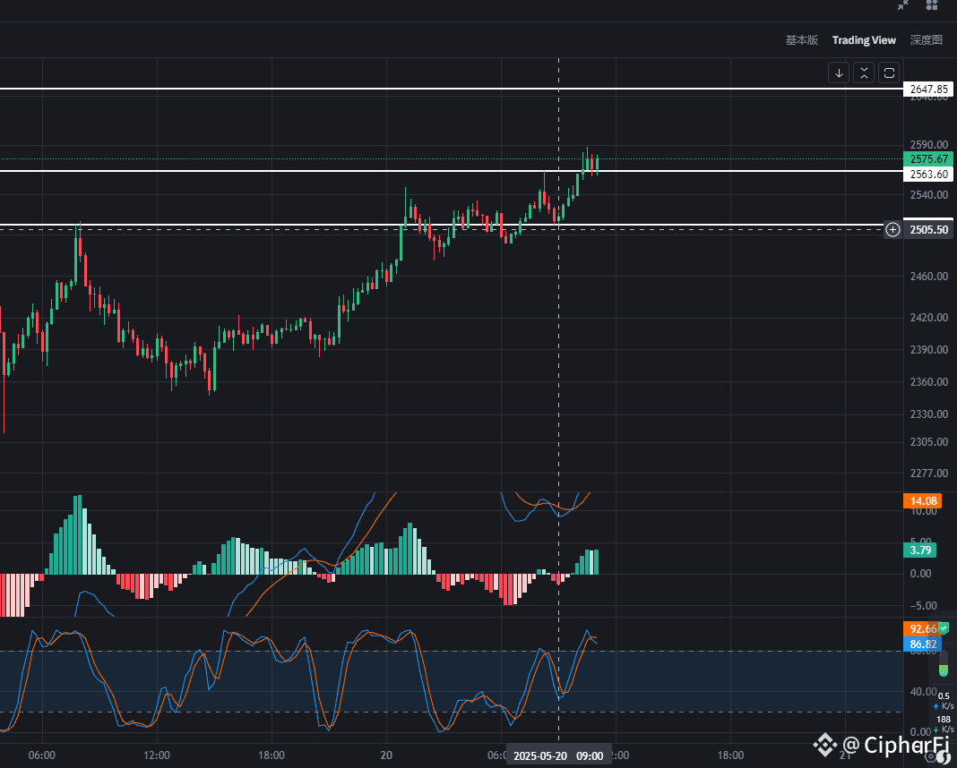Image resolution: width=957 pixels, height=768 pixels.
Task: Click the 2305.00 price axis label
Action: pyautogui.click(x=929, y=442)
